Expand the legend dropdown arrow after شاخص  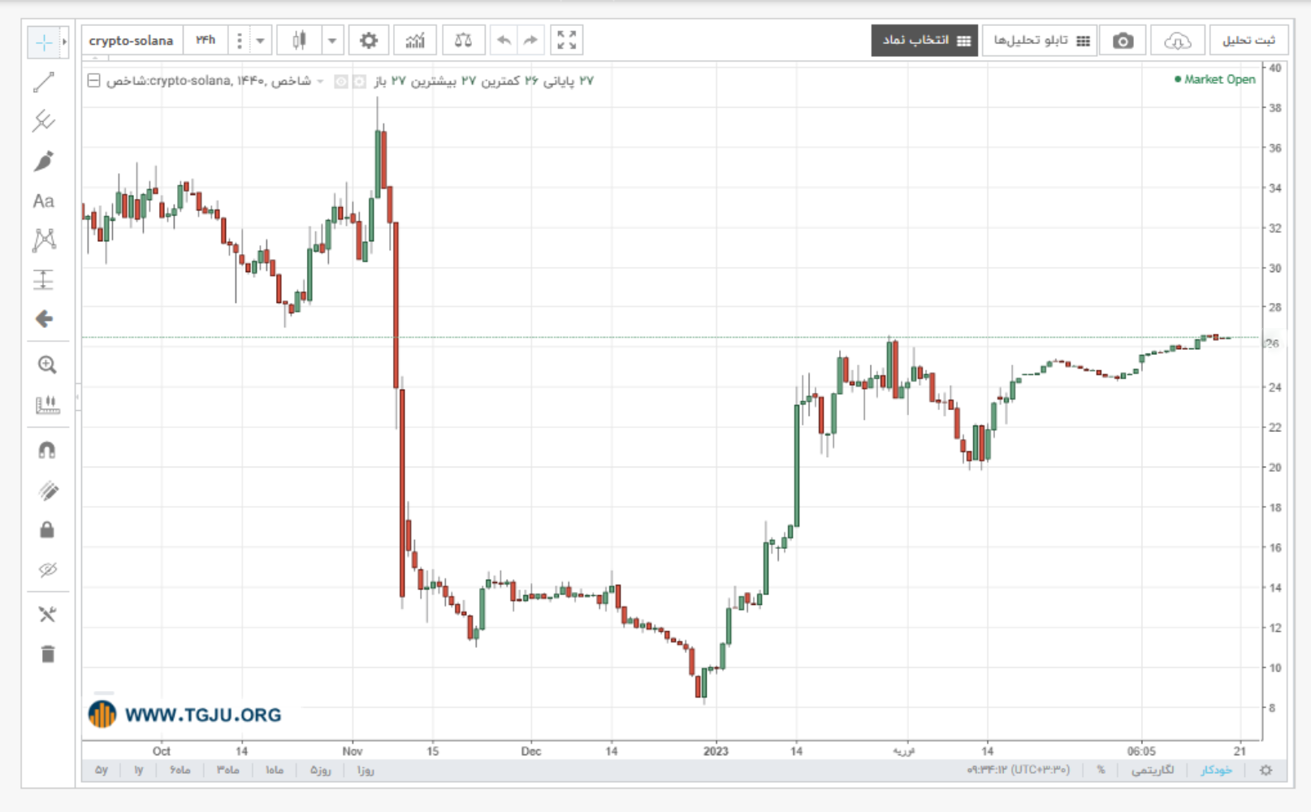[x=320, y=81]
